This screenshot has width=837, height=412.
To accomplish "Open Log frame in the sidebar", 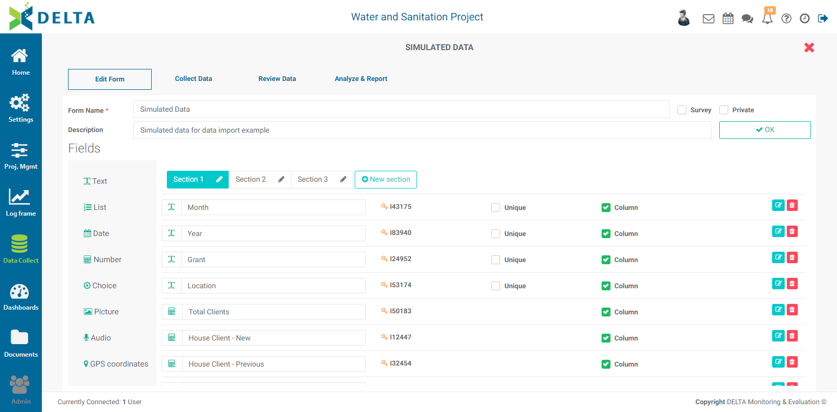I will point(21,203).
